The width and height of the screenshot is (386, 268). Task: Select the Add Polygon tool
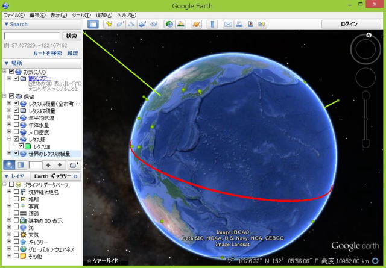click(120, 24)
